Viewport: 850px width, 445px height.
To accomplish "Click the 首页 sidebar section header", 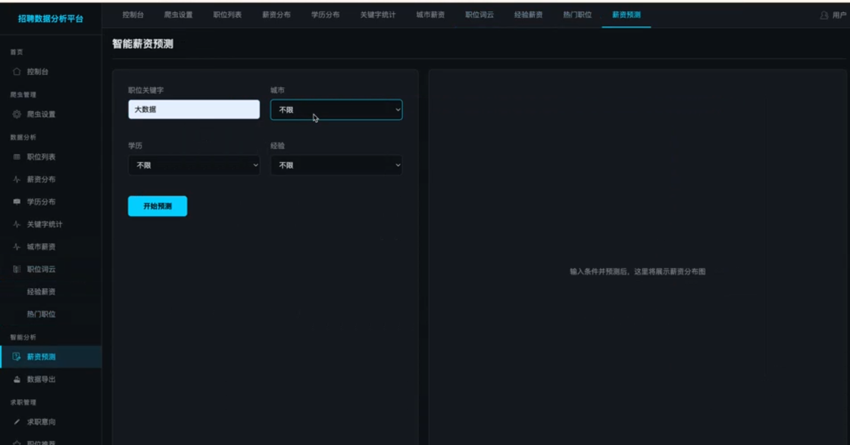I will tap(17, 52).
